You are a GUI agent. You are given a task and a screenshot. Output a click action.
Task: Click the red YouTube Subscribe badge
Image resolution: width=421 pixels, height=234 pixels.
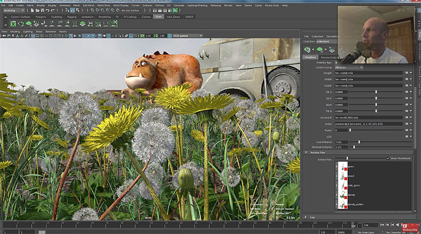point(410,228)
